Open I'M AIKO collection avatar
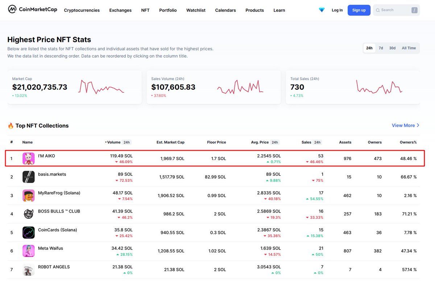Screen dimensions: 435x281 [x=29, y=159]
